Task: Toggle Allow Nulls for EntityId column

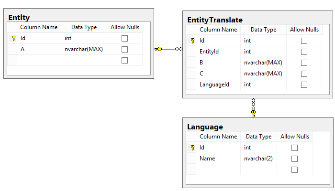Action: click(304, 52)
